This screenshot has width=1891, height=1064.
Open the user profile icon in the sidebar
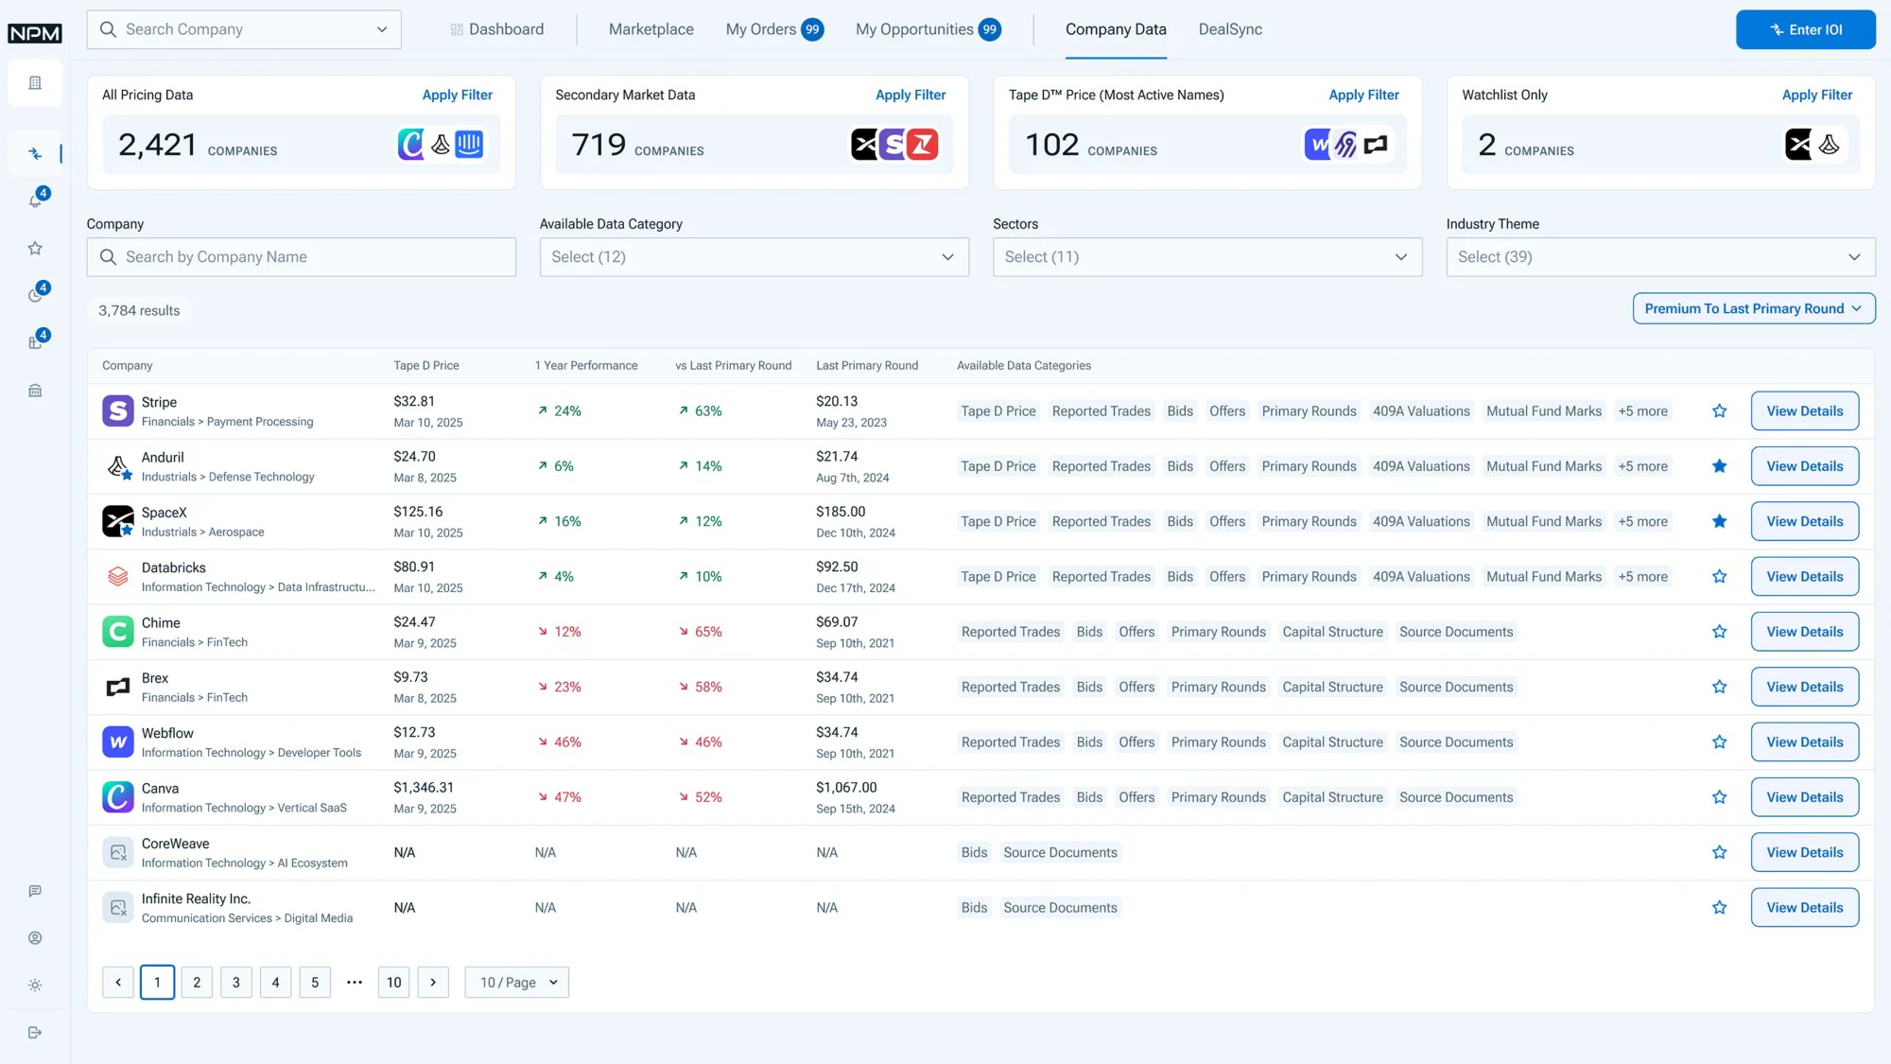35,938
